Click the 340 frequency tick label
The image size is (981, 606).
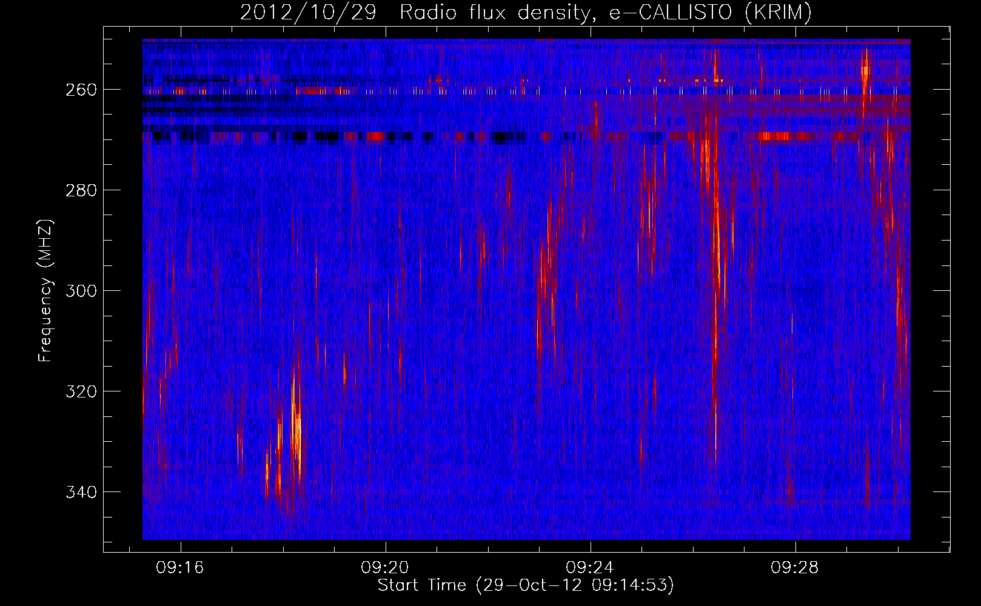click(x=81, y=492)
